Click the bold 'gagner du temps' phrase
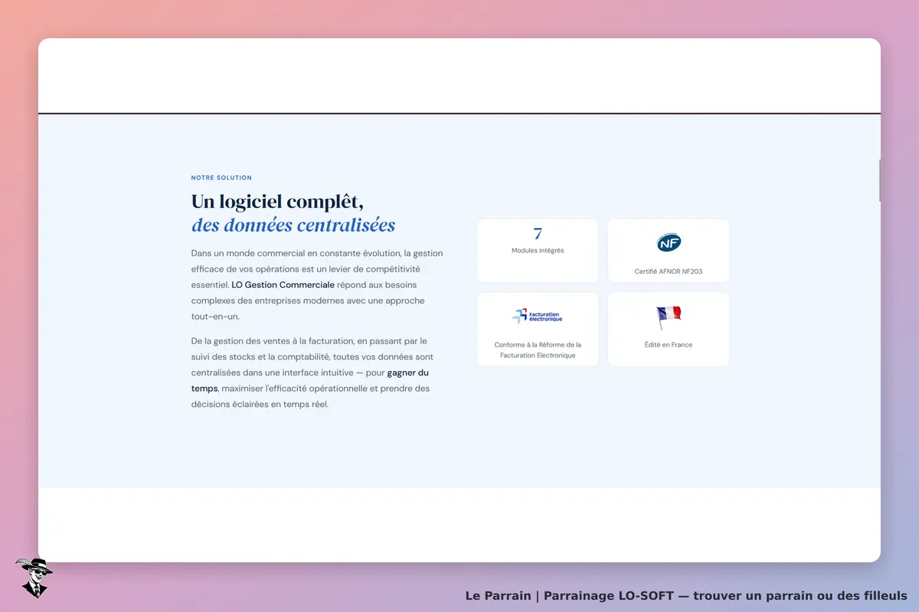The width and height of the screenshot is (919, 612). [x=407, y=373]
